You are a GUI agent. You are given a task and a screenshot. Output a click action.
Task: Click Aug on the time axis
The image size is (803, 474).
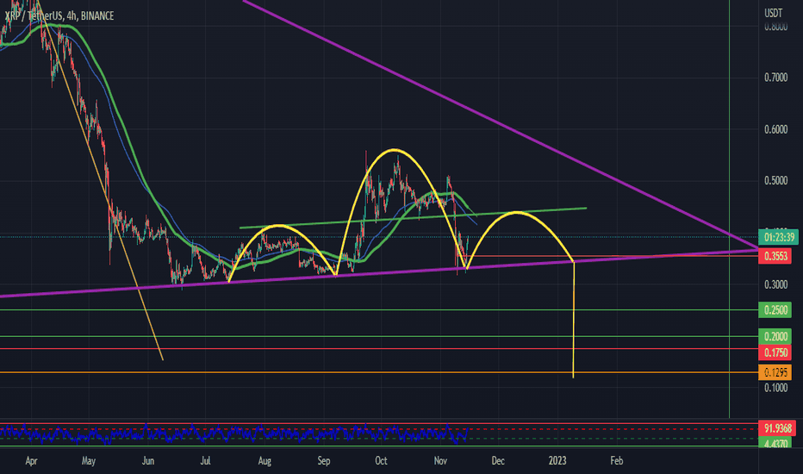pyautogui.click(x=265, y=461)
